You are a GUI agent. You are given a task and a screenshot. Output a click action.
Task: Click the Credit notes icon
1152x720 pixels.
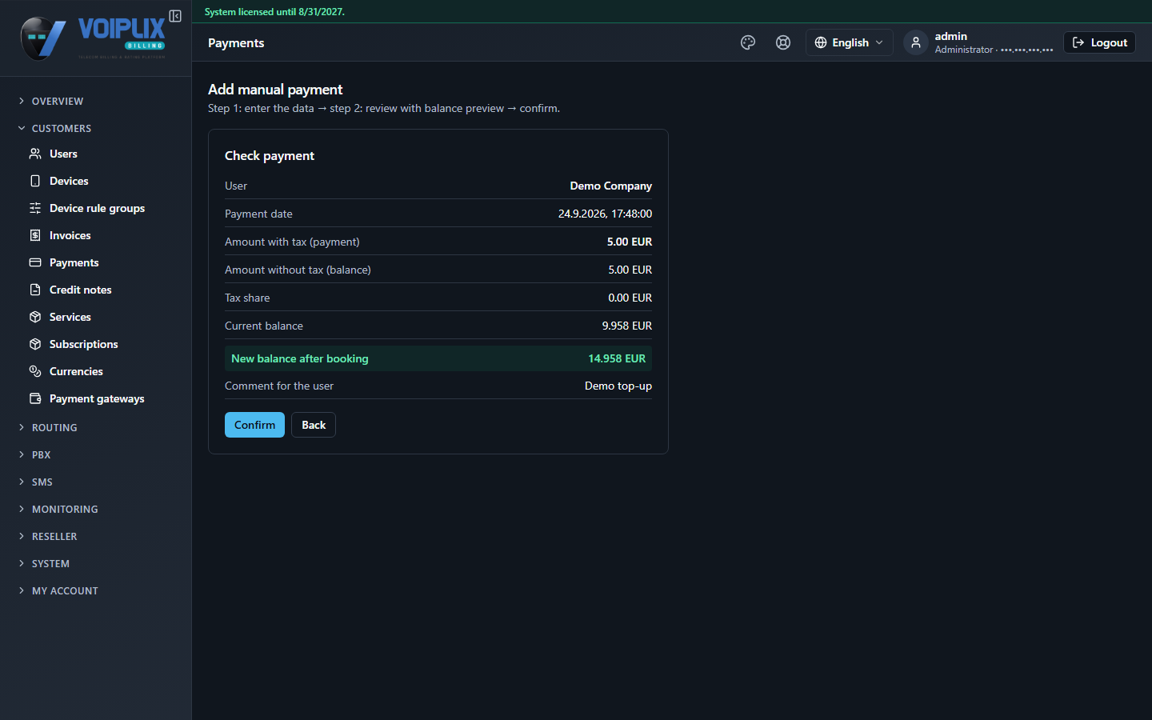pos(35,290)
